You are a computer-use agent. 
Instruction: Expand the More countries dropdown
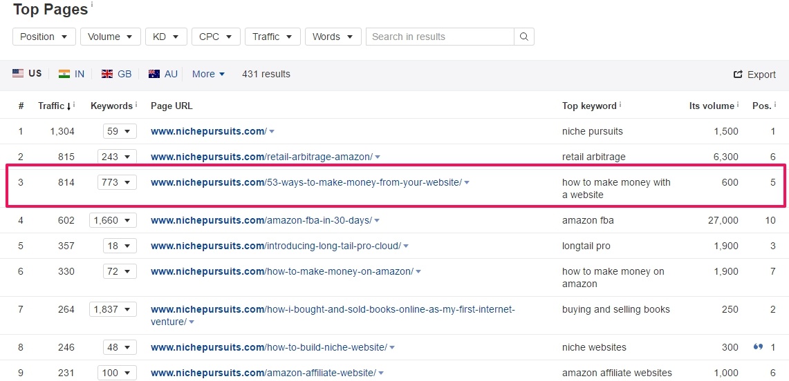pos(208,74)
